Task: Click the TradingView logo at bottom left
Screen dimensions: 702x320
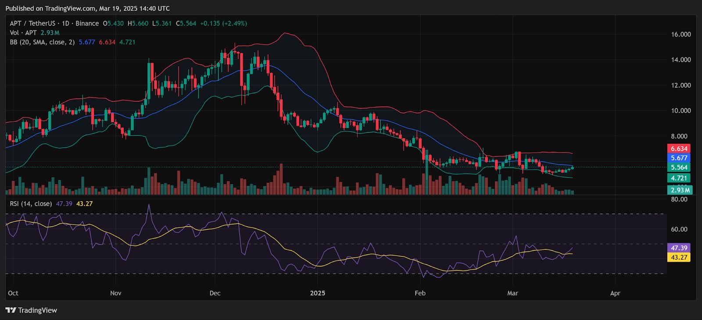Action: coord(32,310)
